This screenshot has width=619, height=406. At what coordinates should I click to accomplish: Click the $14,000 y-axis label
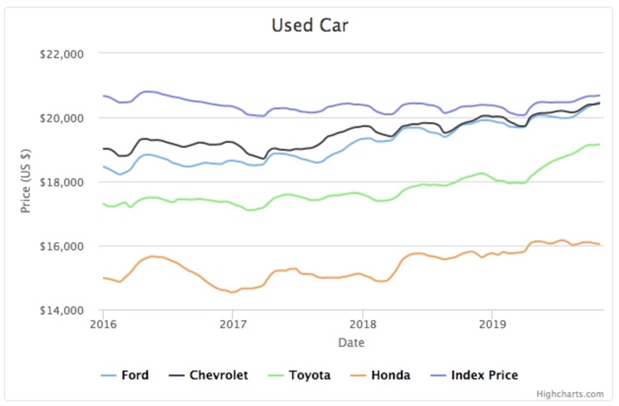click(61, 310)
